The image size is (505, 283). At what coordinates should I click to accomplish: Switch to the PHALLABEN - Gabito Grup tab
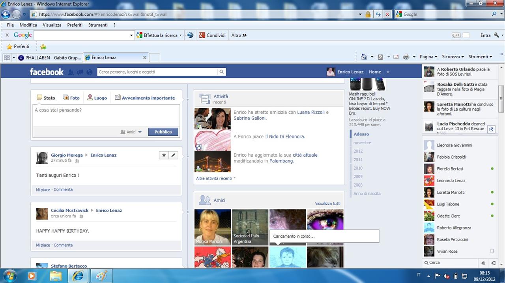(50, 57)
